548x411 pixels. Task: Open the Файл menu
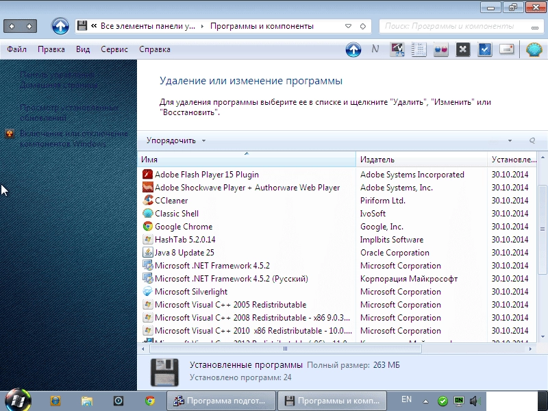pyautogui.click(x=16, y=49)
